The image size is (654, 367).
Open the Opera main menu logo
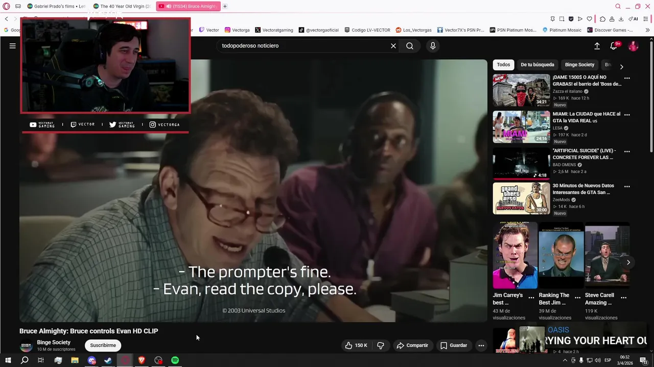click(6, 6)
